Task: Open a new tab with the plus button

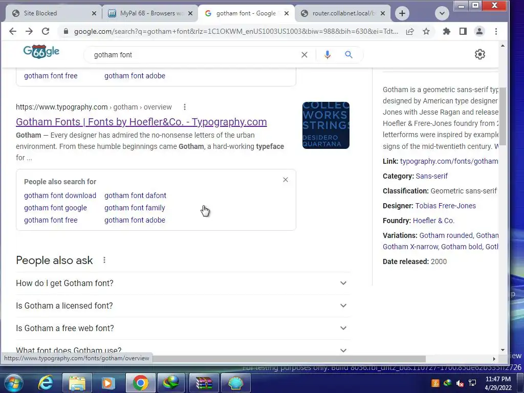Action: click(402, 13)
